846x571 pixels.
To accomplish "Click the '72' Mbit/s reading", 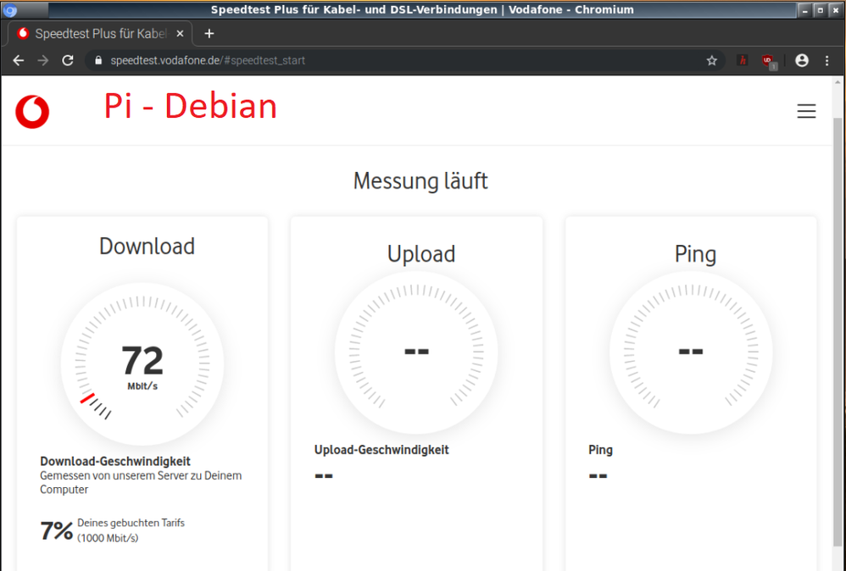I will point(142,361).
